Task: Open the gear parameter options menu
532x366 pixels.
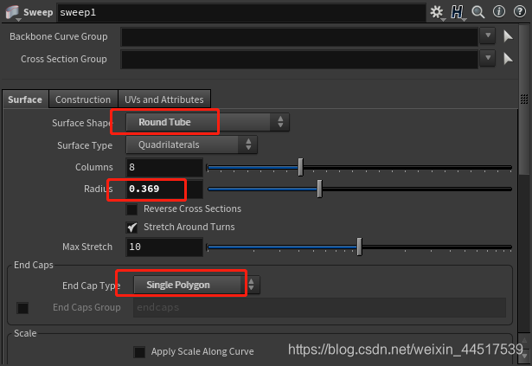Action: click(x=437, y=12)
